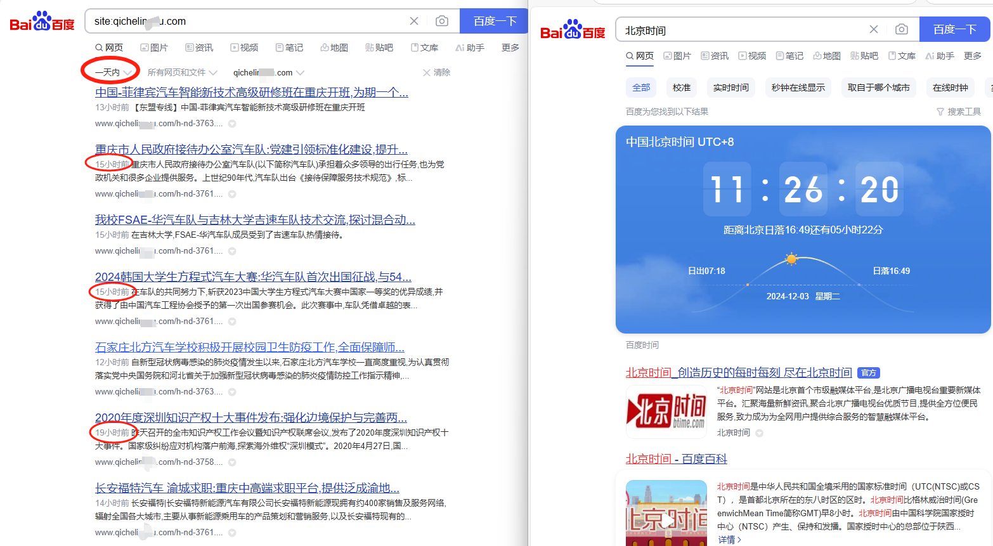Select the 秒钟在线显示 filter chip
993x546 pixels.
click(798, 88)
